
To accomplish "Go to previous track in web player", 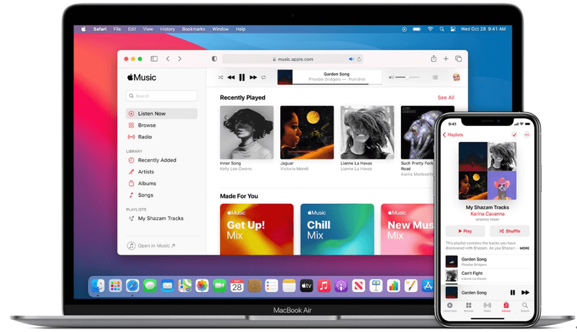I will 231,77.
